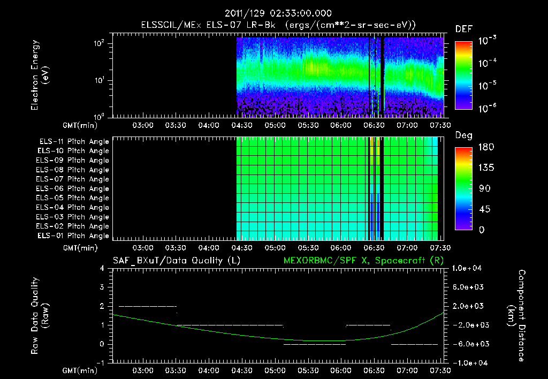
Task: Select the ELS-01 Pitch Angle row label
Action: pyautogui.click(x=73, y=236)
